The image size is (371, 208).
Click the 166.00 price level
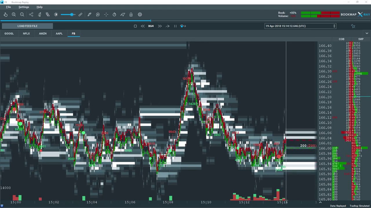click(325, 148)
